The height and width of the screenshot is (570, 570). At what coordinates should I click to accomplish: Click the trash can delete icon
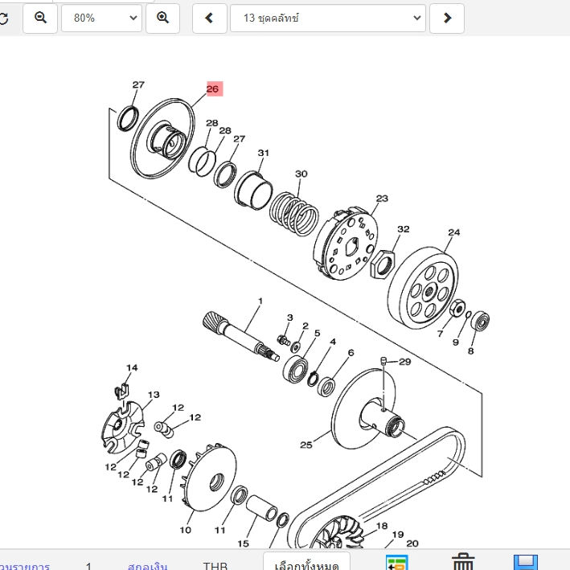point(463,562)
